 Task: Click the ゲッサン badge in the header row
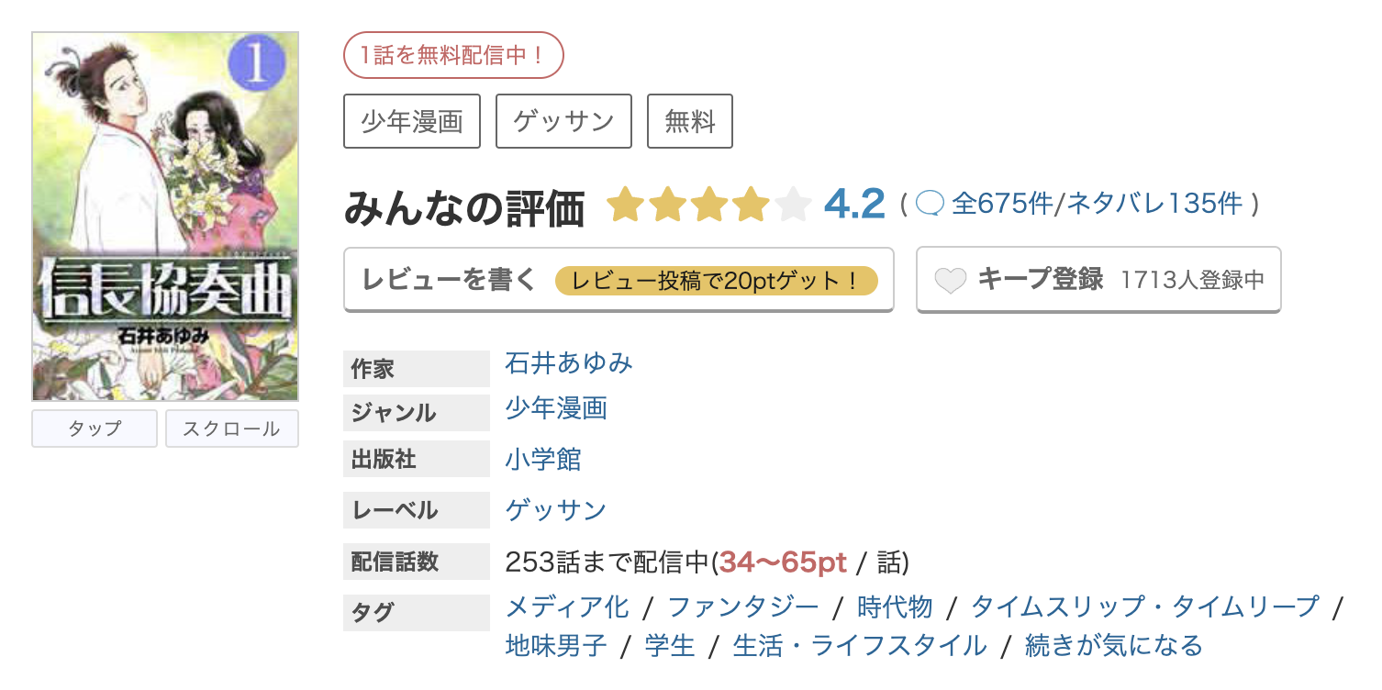coord(563,120)
